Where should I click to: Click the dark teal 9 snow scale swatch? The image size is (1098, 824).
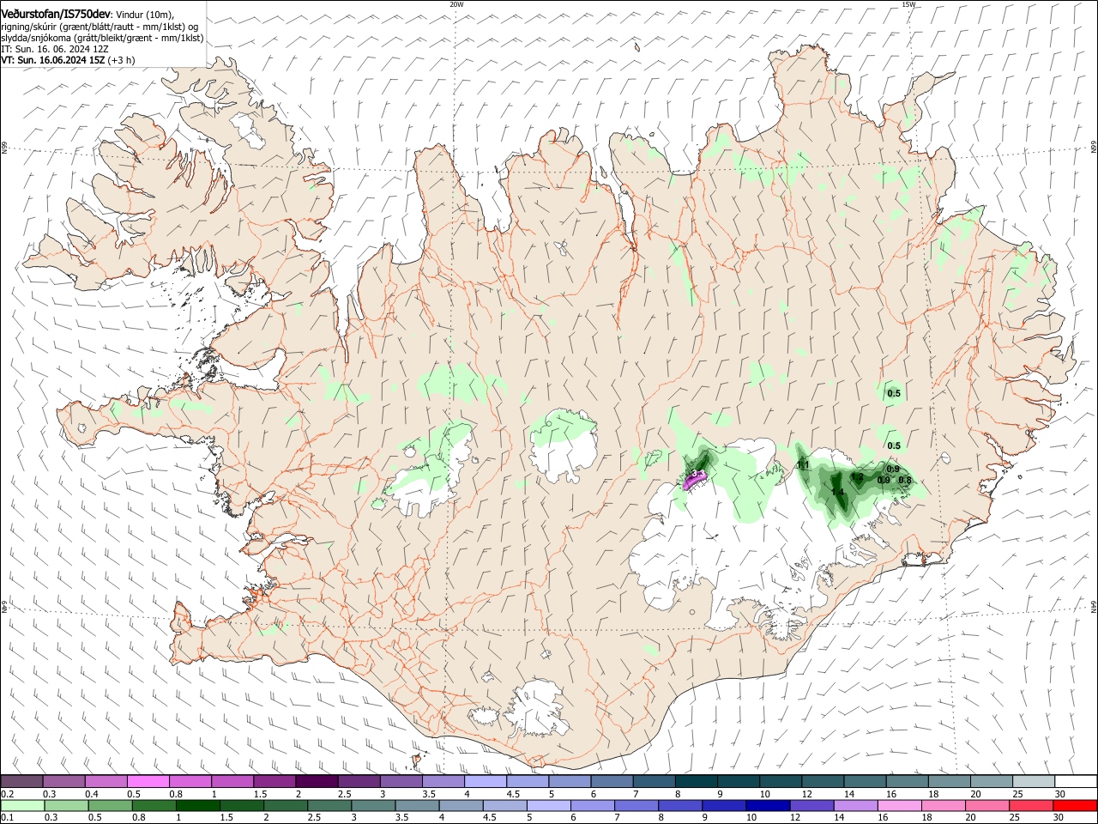[x=739, y=781]
